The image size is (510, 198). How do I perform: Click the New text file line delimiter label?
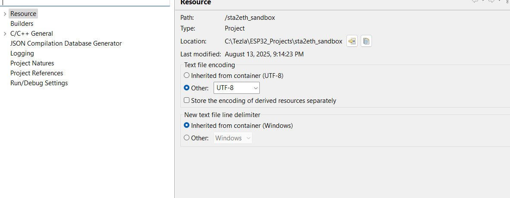(x=222, y=114)
